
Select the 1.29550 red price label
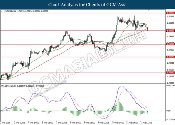[170, 44]
